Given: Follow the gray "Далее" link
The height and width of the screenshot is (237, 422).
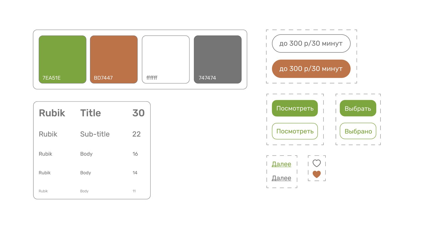Looking at the screenshot, I should tap(281, 178).
